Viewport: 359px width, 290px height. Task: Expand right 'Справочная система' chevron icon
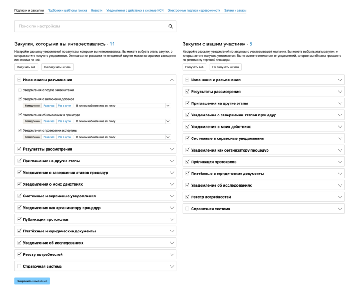point(340,209)
